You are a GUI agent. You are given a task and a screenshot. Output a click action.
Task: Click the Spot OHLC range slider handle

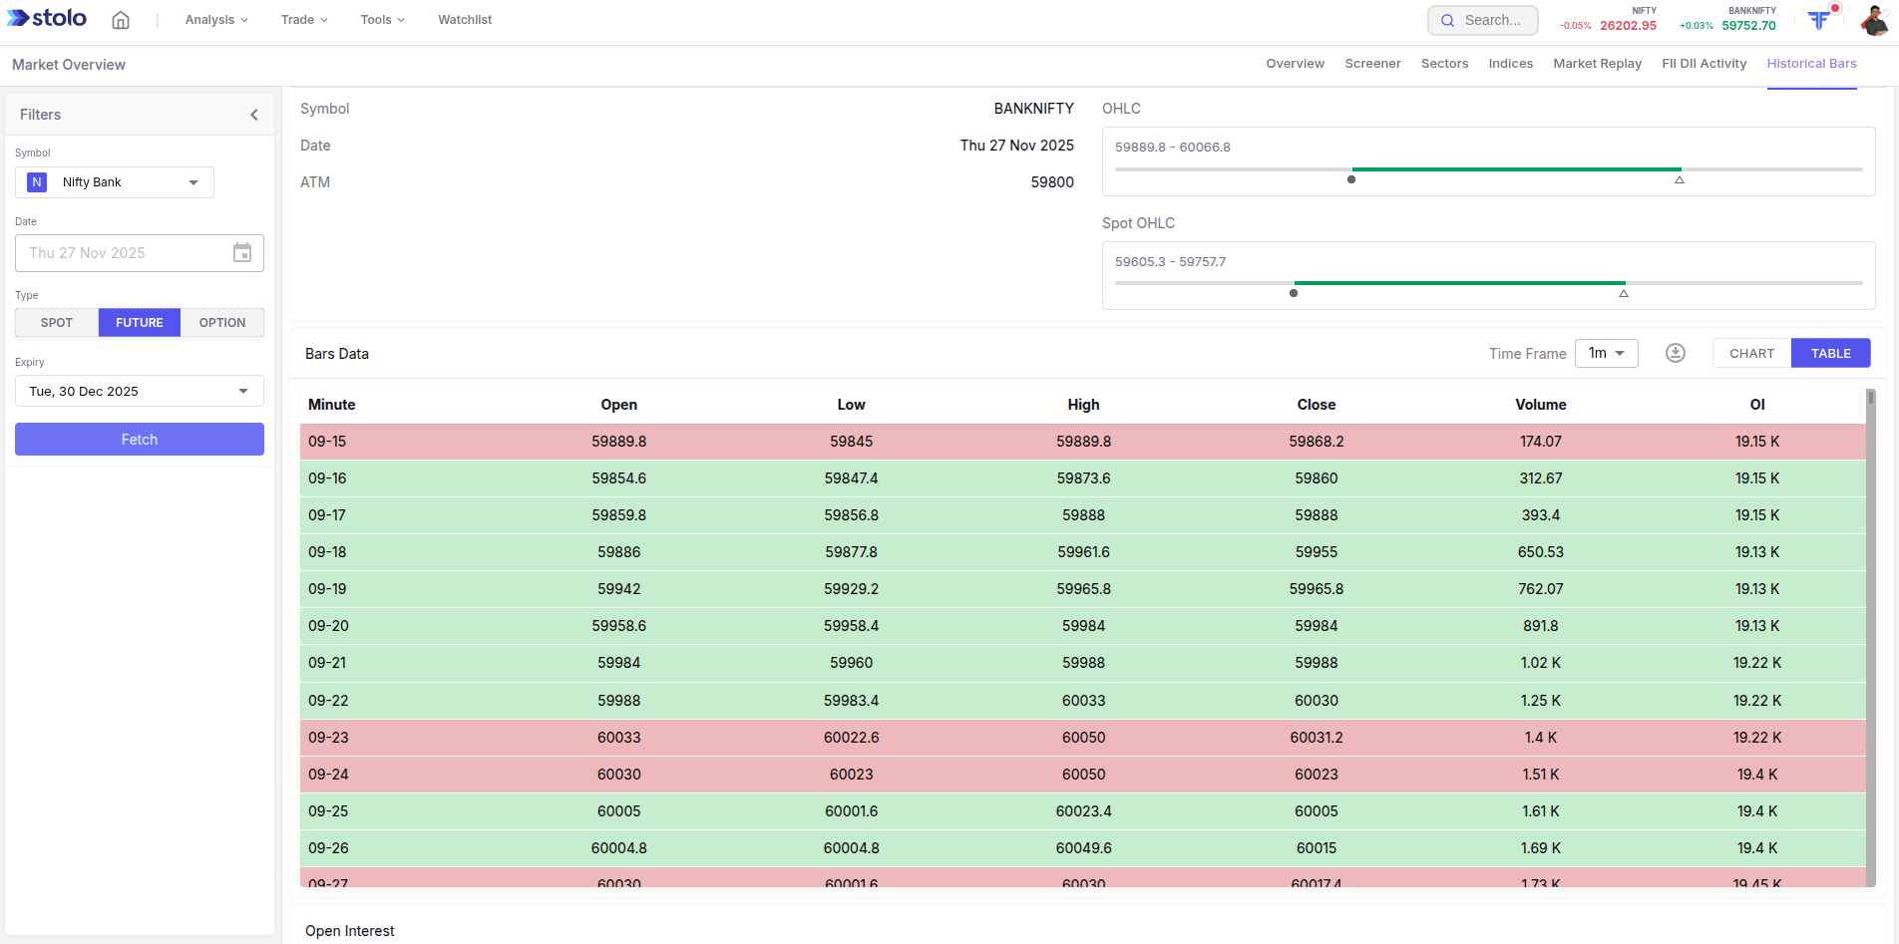(x=1294, y=293)
